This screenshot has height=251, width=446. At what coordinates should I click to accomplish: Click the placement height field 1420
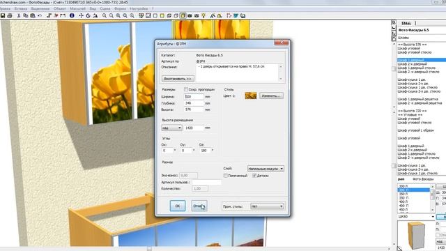[x=194, y=128]
